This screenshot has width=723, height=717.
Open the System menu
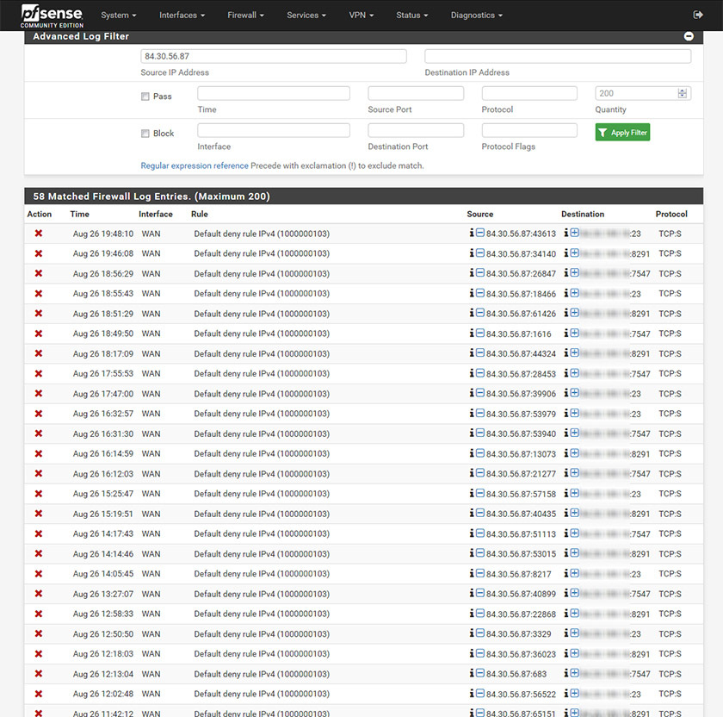(119, 16)
